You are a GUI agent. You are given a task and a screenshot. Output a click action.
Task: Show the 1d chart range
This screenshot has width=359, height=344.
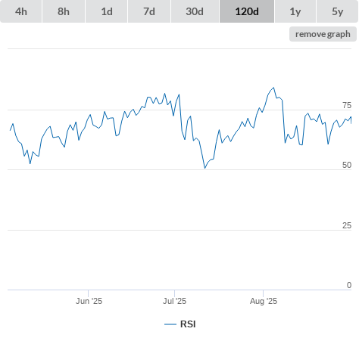107,11
